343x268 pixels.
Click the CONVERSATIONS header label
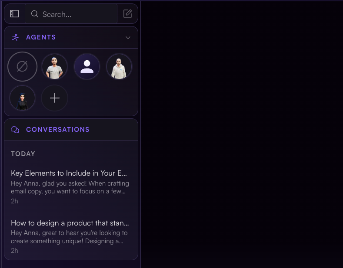(58, 130)
